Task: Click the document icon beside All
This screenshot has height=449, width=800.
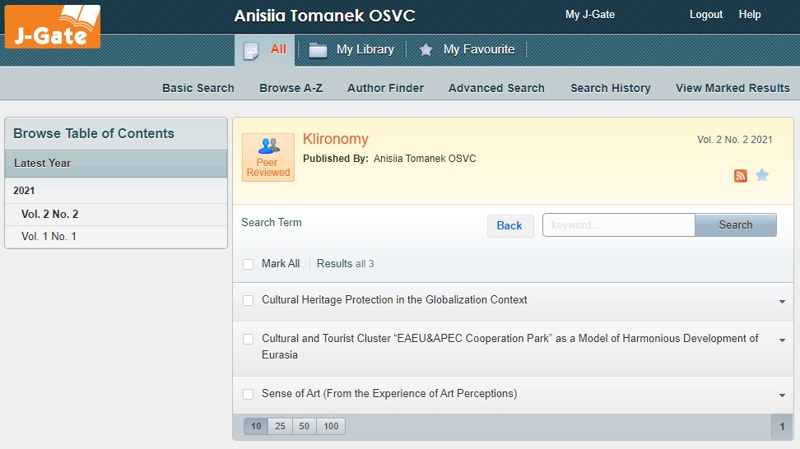Action: pyautogui.click(x=251, y=50)
